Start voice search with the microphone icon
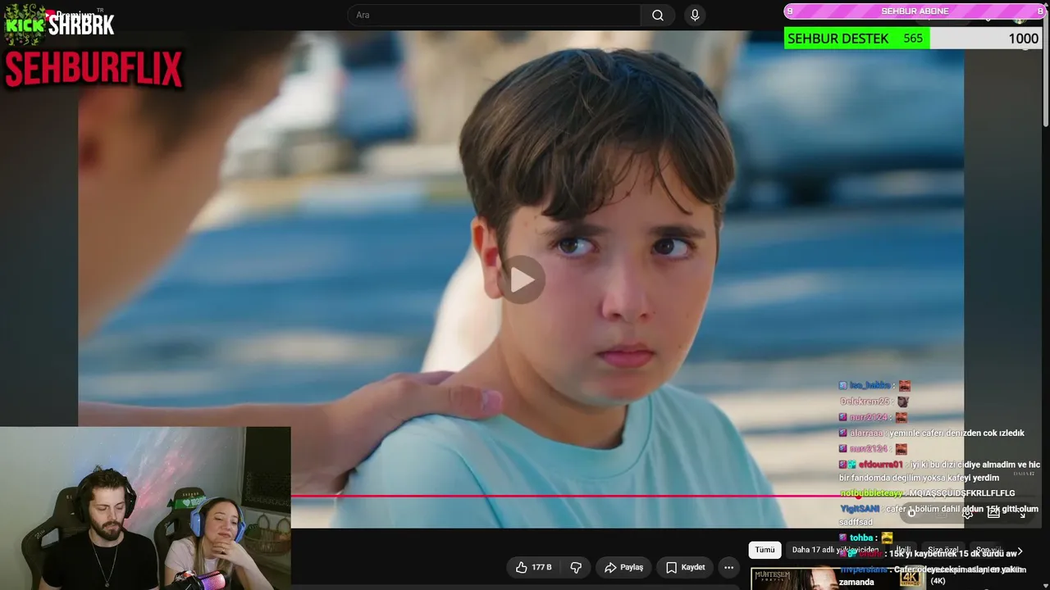Viewport: 1050px width, 590px height. coord(695,15)
